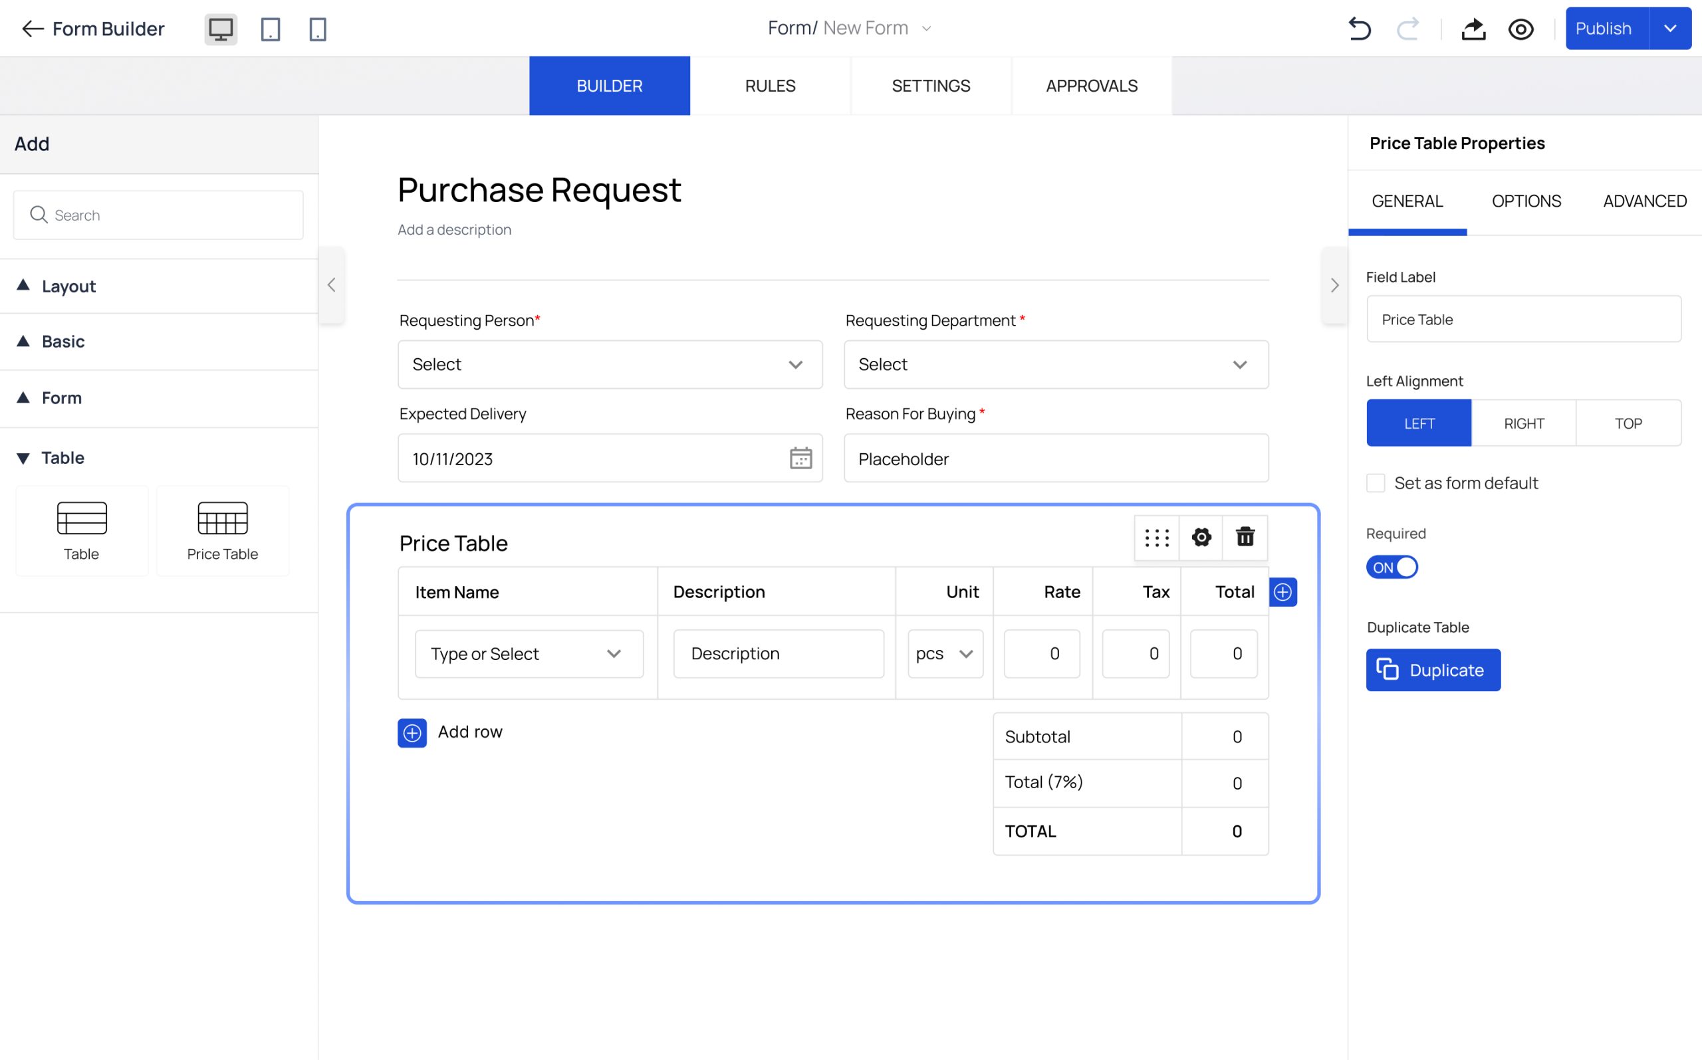Delete the Price Table with trash icon
This screenshot has height=1060, width=1702.
coord(1245,537)
